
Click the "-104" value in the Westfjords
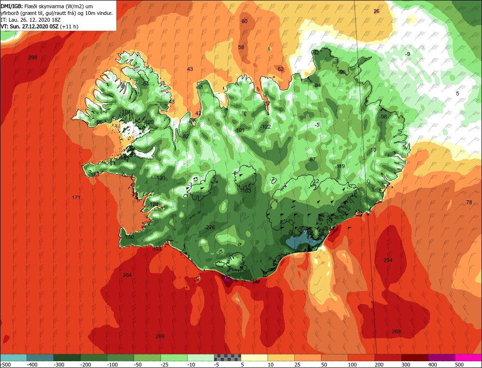(125, 112)
